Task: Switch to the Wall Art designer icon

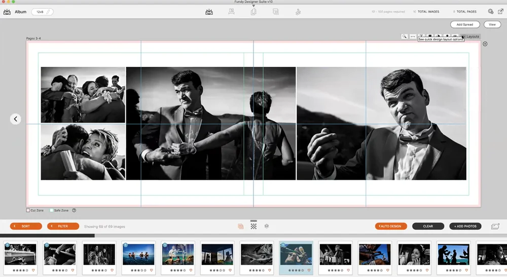Action: point(231,12)
